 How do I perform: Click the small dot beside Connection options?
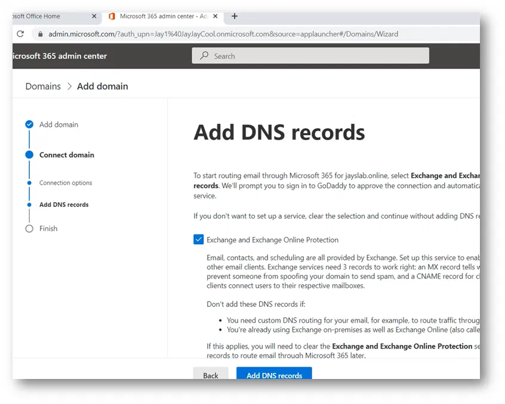pos(29,183)
